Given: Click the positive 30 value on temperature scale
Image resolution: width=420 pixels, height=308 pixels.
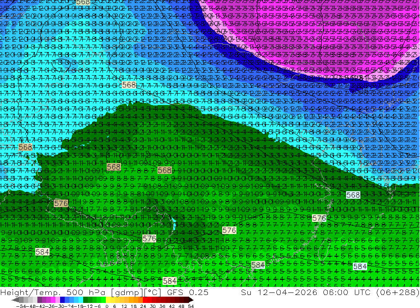Looking at the screenshot, I should [153, 306].
